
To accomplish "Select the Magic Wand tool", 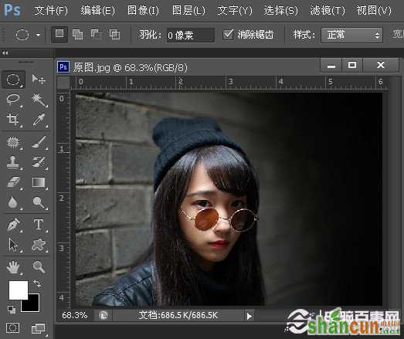I will [x=39, y=100].
